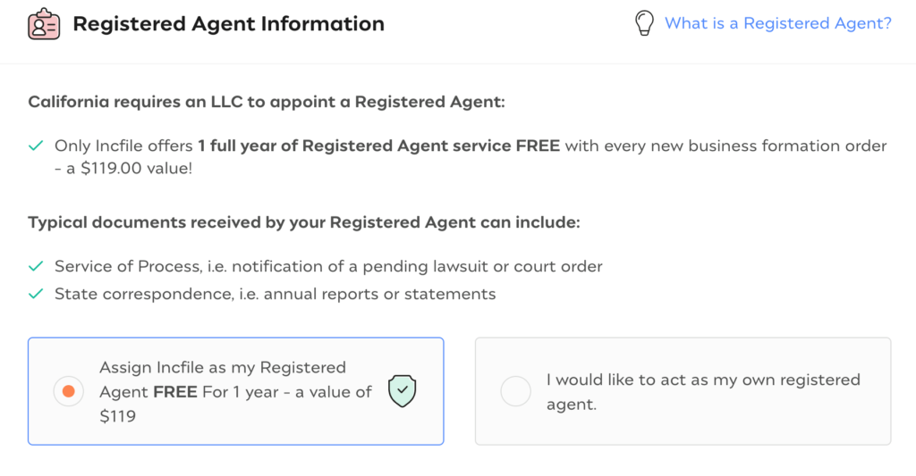This screenshot has height=476, width=916.
Task: Click the bold FREE word in the Incfile card
Action: tap(175, 391)
